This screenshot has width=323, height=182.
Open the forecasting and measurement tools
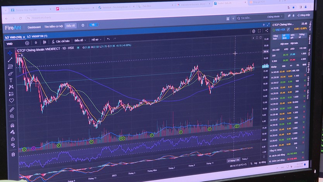point(11,94)
